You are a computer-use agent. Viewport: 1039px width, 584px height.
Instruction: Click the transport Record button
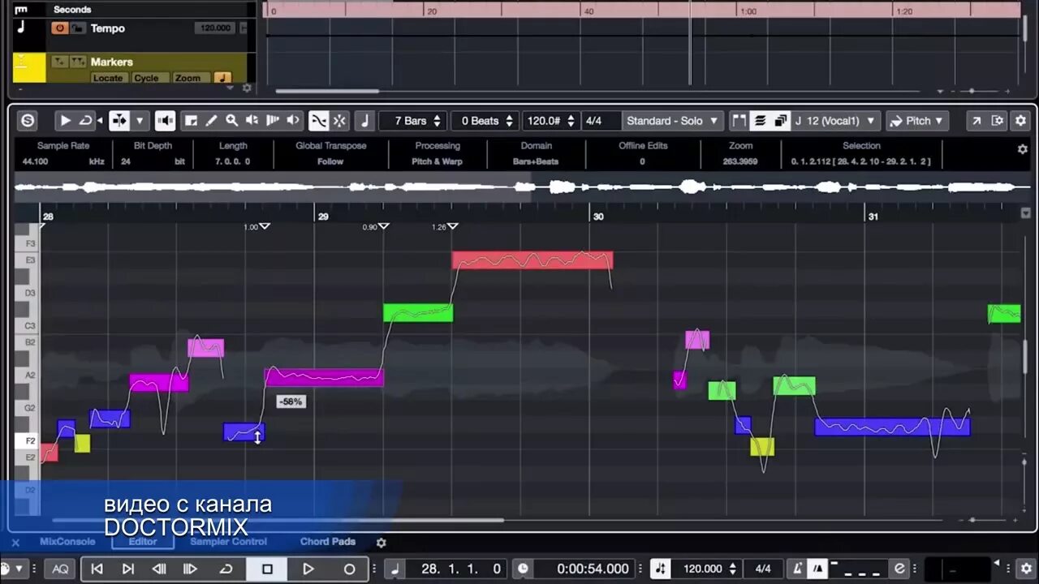(349, 569)
